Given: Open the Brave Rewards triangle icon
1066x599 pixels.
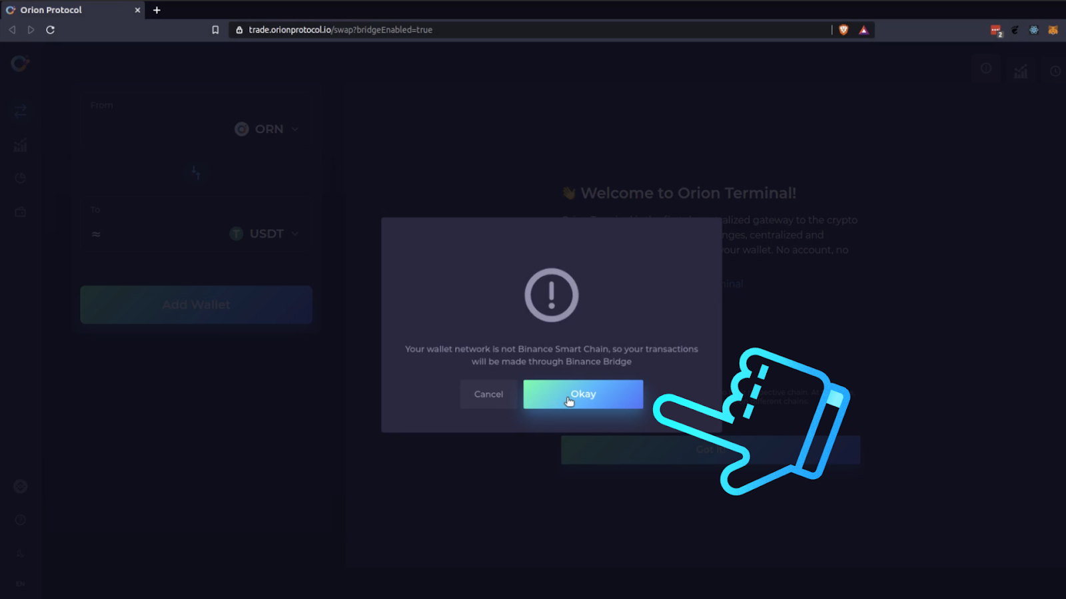Looking at the screenshot, I should pyautogui.click(x=863, y=30).
